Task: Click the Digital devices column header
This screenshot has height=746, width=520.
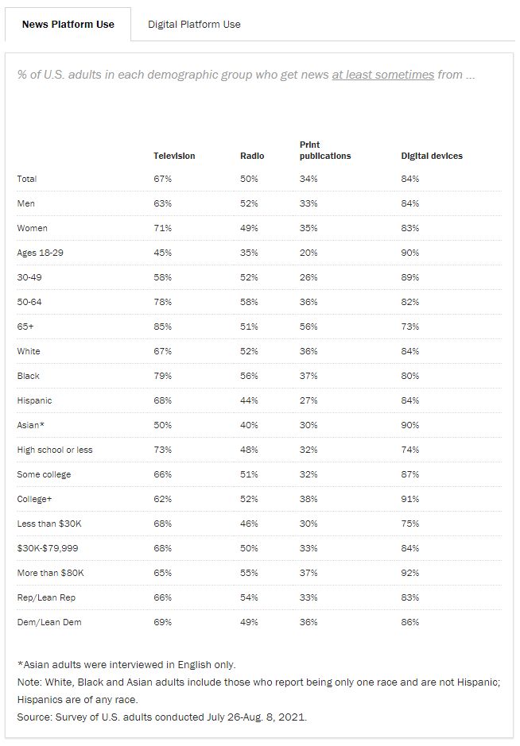Action: click(x=431, y=156)
